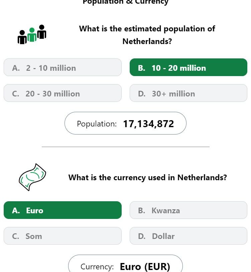Click the "Currency:" label in result pill
The width and height of the screenshot is (251, 272).
click(97, 267)
